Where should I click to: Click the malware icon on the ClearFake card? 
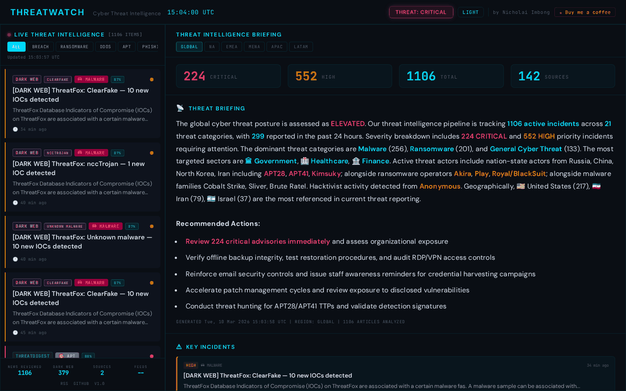click(81, 79)
